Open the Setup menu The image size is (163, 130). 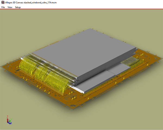click(x=18, y=7)
